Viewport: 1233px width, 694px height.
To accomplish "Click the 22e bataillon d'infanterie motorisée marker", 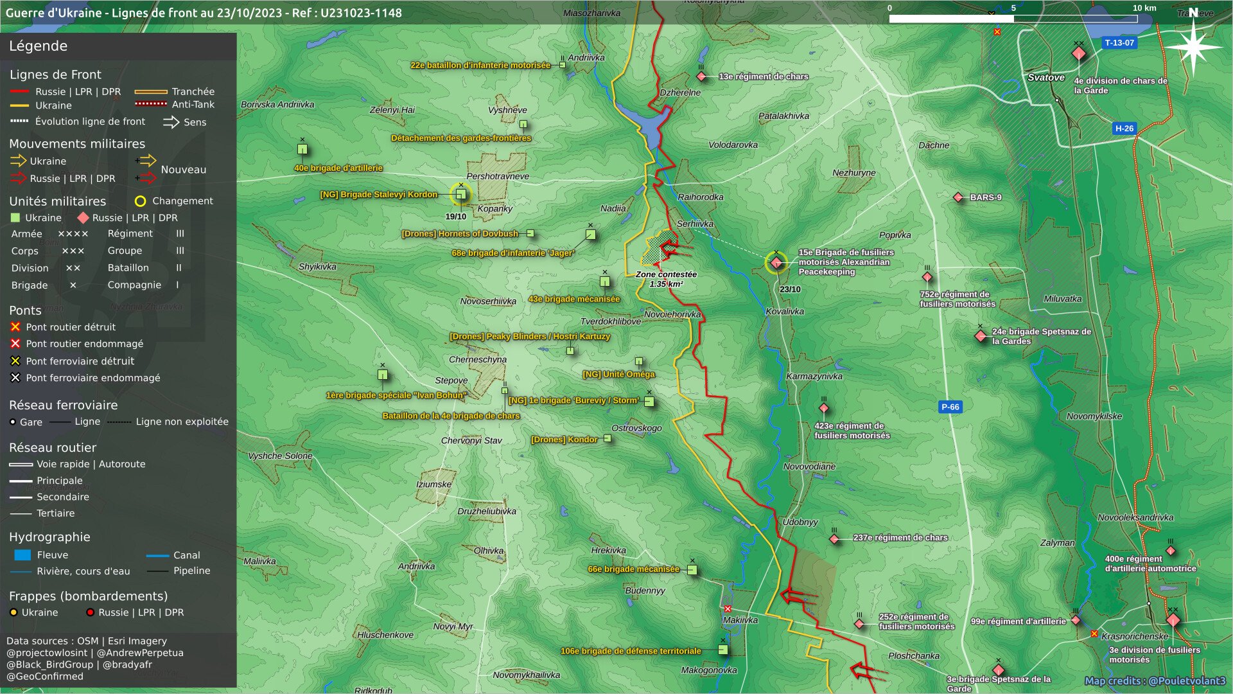I will pyautogui.click(x=562, y=65).
